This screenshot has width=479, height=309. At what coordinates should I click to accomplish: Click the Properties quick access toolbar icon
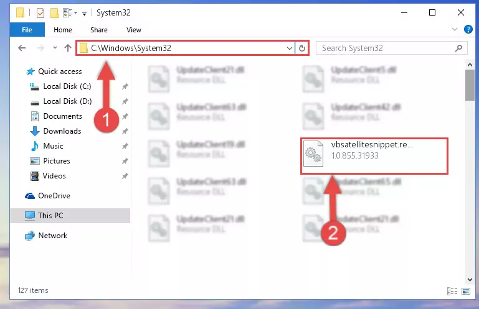coord(40,13)
